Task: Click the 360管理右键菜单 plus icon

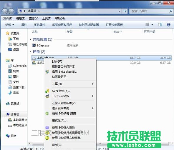Action: (47, 138)
